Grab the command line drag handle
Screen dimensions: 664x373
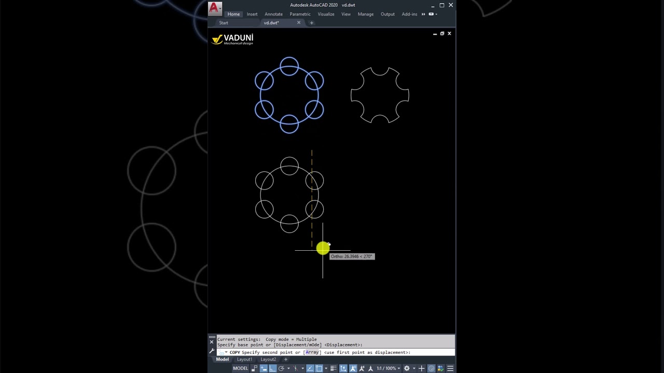point(212,337)
